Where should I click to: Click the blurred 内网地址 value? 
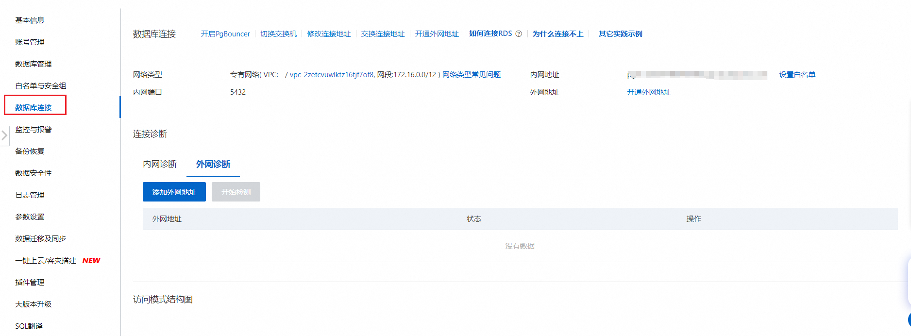tap(697, 75)
